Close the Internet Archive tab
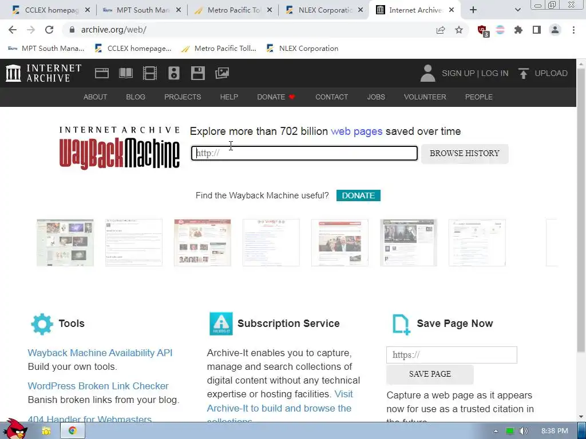Image resolution: width=586 pixels, height=439 pixels. (452, 10)
